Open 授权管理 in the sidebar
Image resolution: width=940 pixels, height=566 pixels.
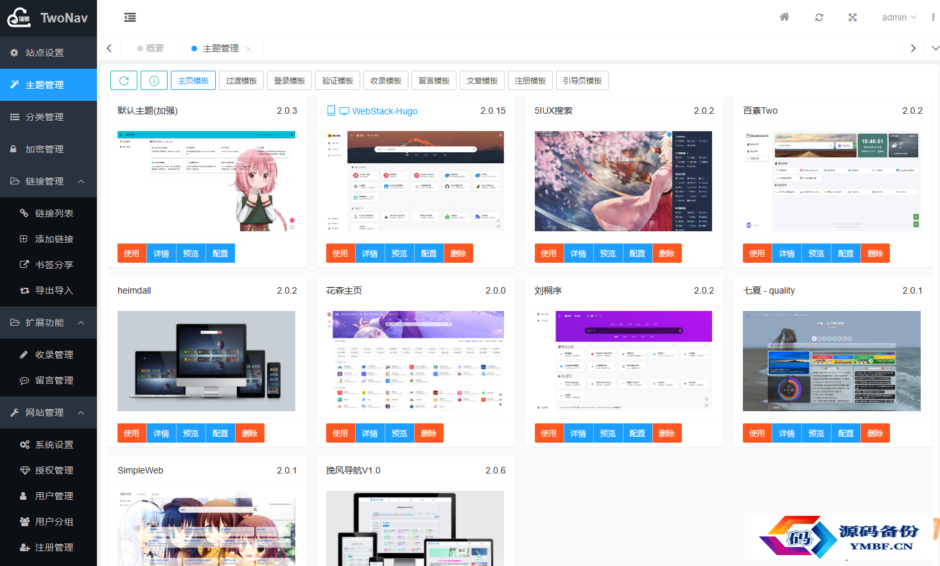point(48,470)
